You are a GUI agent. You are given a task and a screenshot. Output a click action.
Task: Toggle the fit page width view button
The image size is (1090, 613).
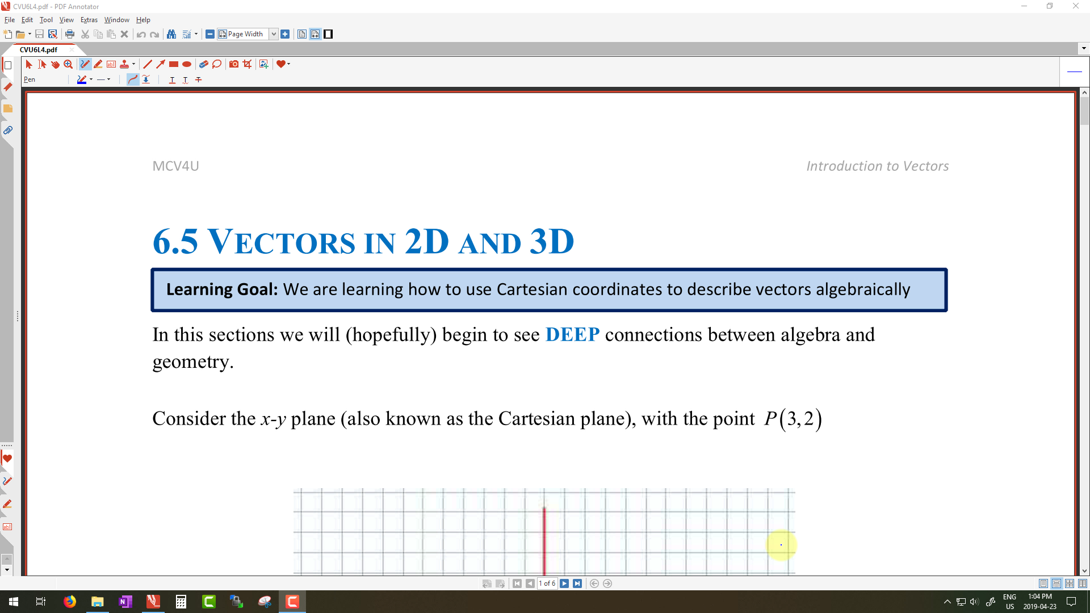[315, 34]
